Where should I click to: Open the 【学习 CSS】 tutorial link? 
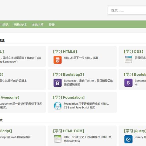coord(134,51)
